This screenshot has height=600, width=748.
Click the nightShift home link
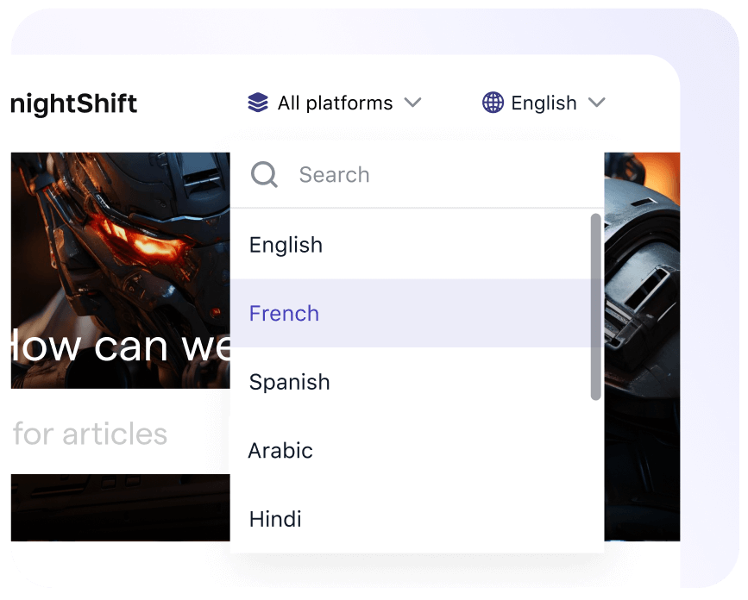(x=73, y=103)
